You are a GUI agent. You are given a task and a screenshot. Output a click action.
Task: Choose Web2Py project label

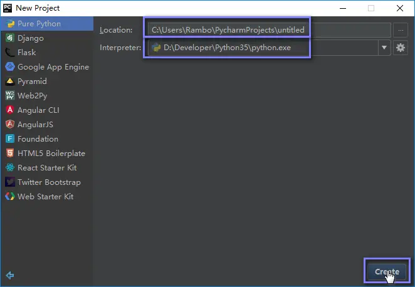(33, 96)
